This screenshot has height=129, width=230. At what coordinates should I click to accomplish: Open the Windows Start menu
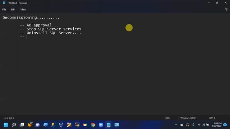coord(6,125)
